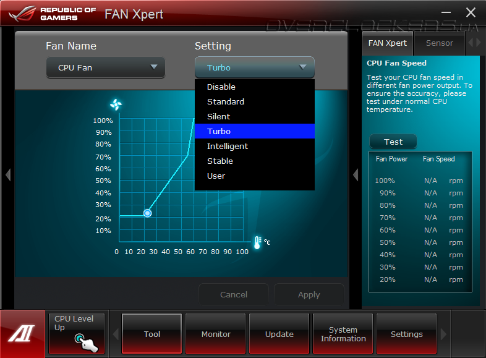The image size is (486, 358).
Task: Open the Settings section
Action: pos(407,334)
